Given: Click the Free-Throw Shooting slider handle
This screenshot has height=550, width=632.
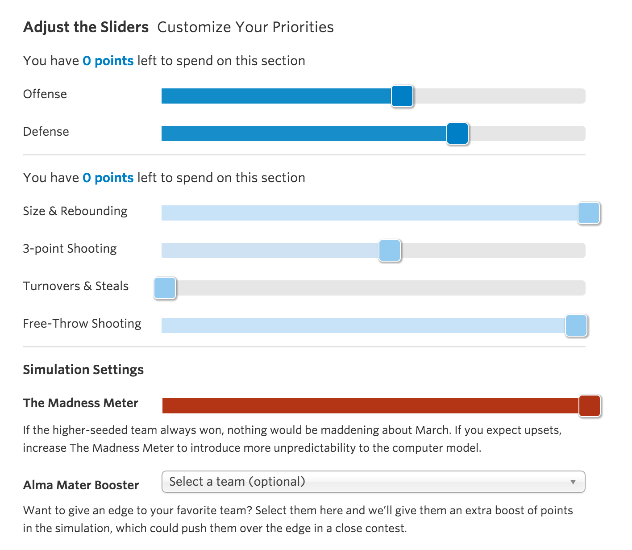Looking at the screenshot, I should tap(576, 325).
